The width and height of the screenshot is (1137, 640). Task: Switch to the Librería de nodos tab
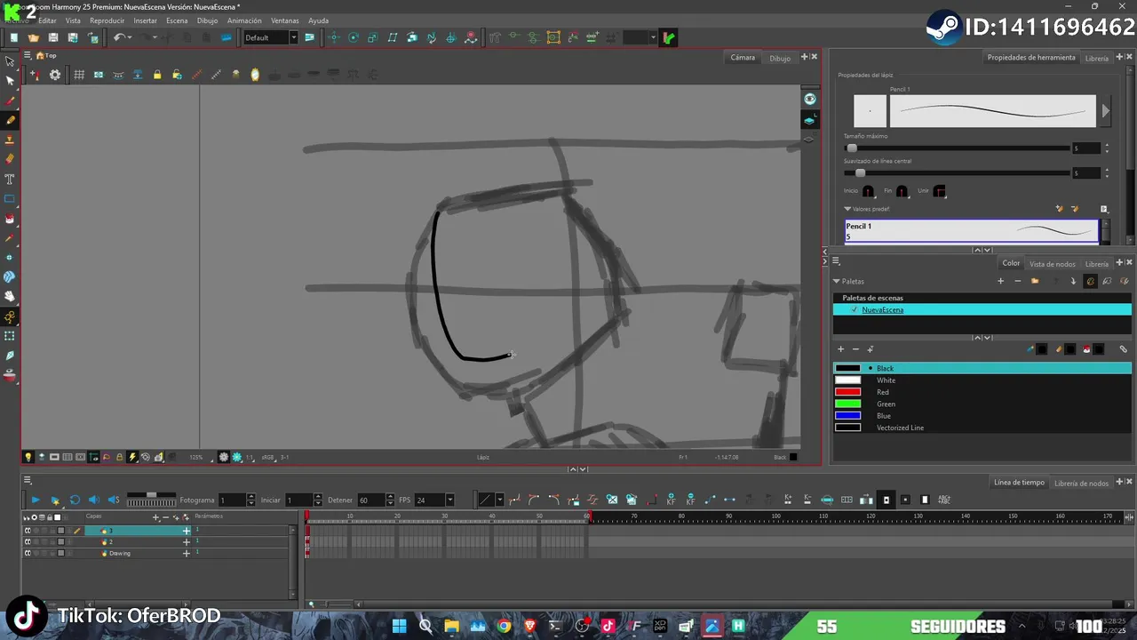[1081, 483]
